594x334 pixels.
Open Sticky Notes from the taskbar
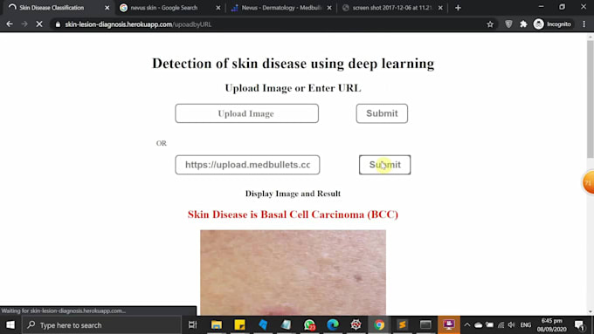tap(239, 325)
